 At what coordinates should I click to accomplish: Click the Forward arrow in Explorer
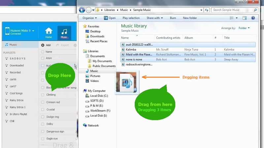(x=88, y=10)
